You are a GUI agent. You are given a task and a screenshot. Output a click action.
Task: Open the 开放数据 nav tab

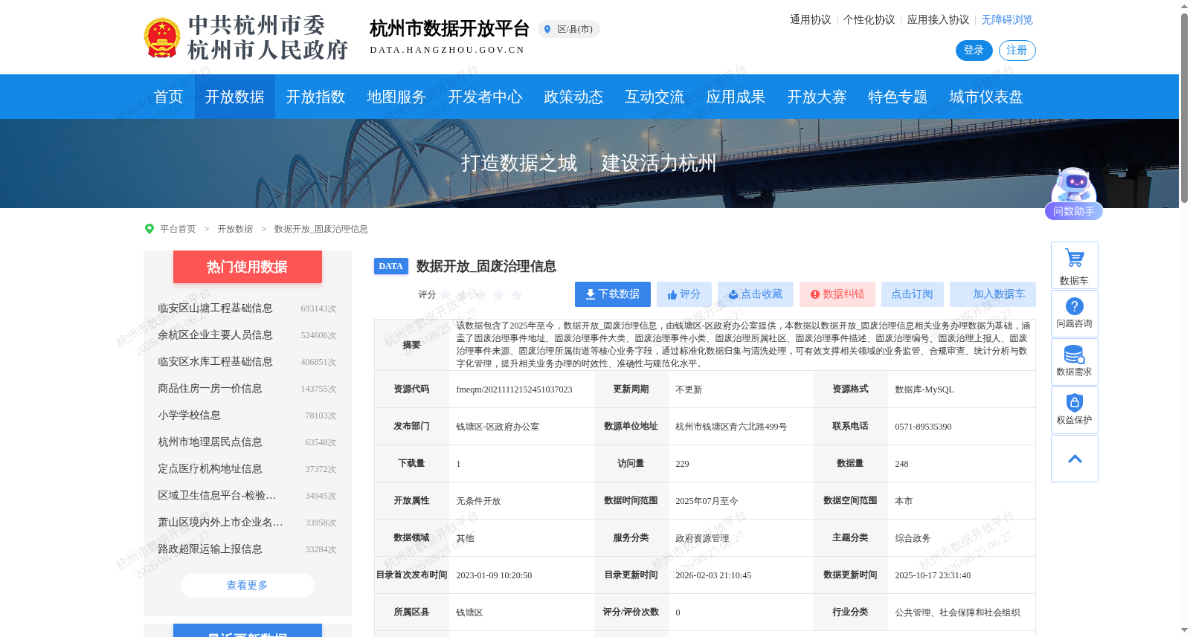click(x=235, y=97)
